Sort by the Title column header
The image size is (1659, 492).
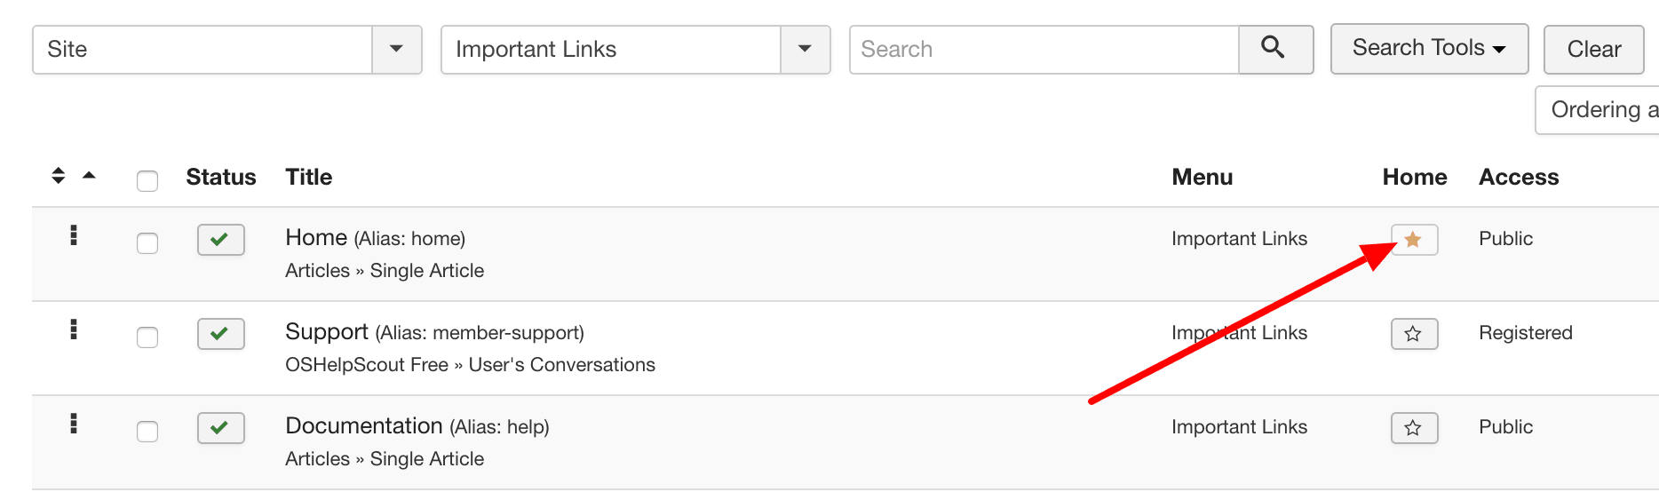308,177
